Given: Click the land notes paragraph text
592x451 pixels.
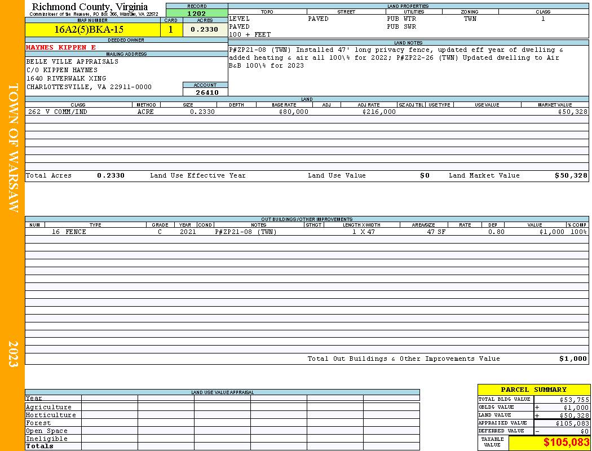Looking at the screenshot, I should coord(396,58).
